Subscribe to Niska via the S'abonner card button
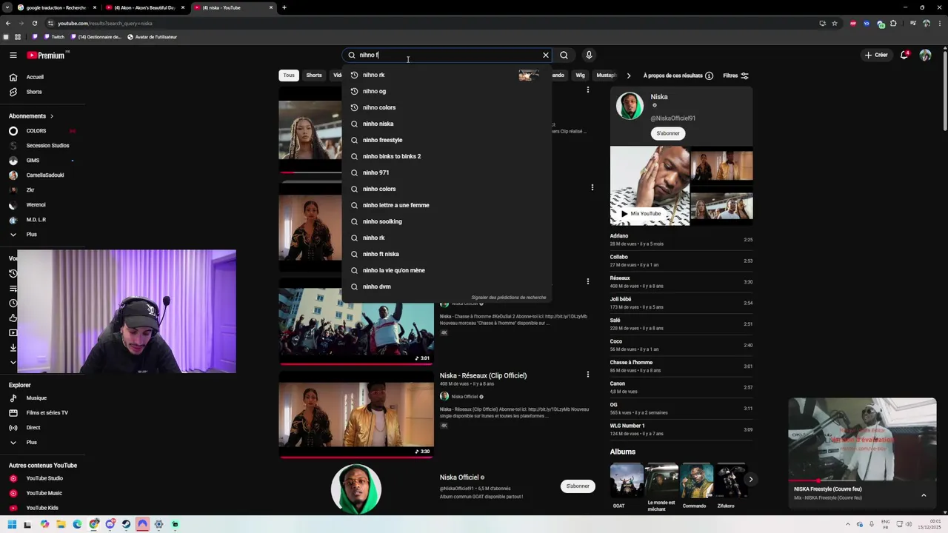Screen dimensions: 948x533 (668, 133)
